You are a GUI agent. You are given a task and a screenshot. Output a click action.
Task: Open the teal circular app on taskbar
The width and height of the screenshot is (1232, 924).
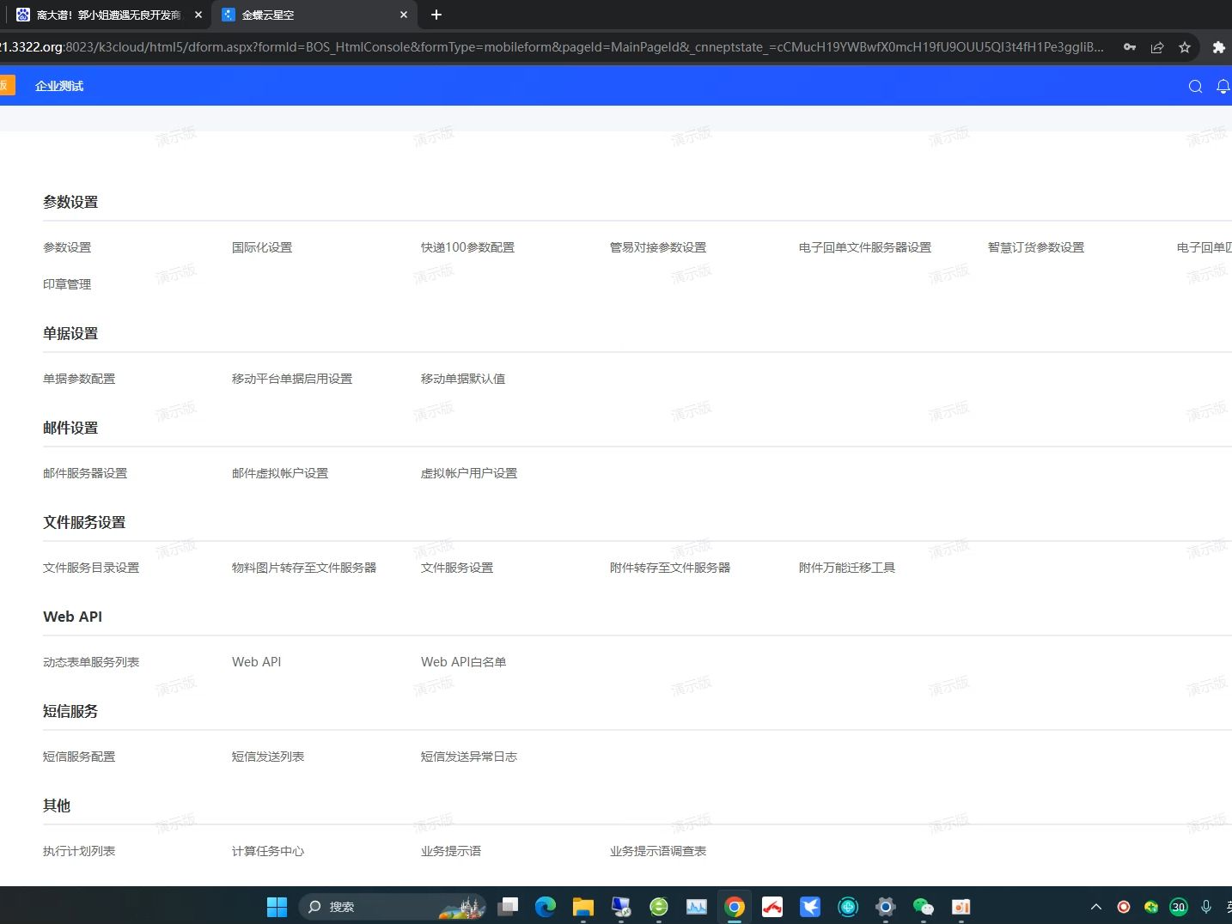[848, 907]
